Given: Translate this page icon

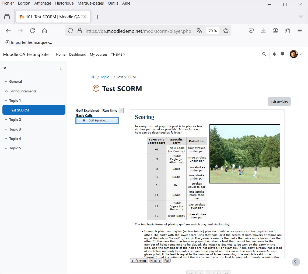Looking at the screenshot, I should pyautogui.click(x=199, y=31).
